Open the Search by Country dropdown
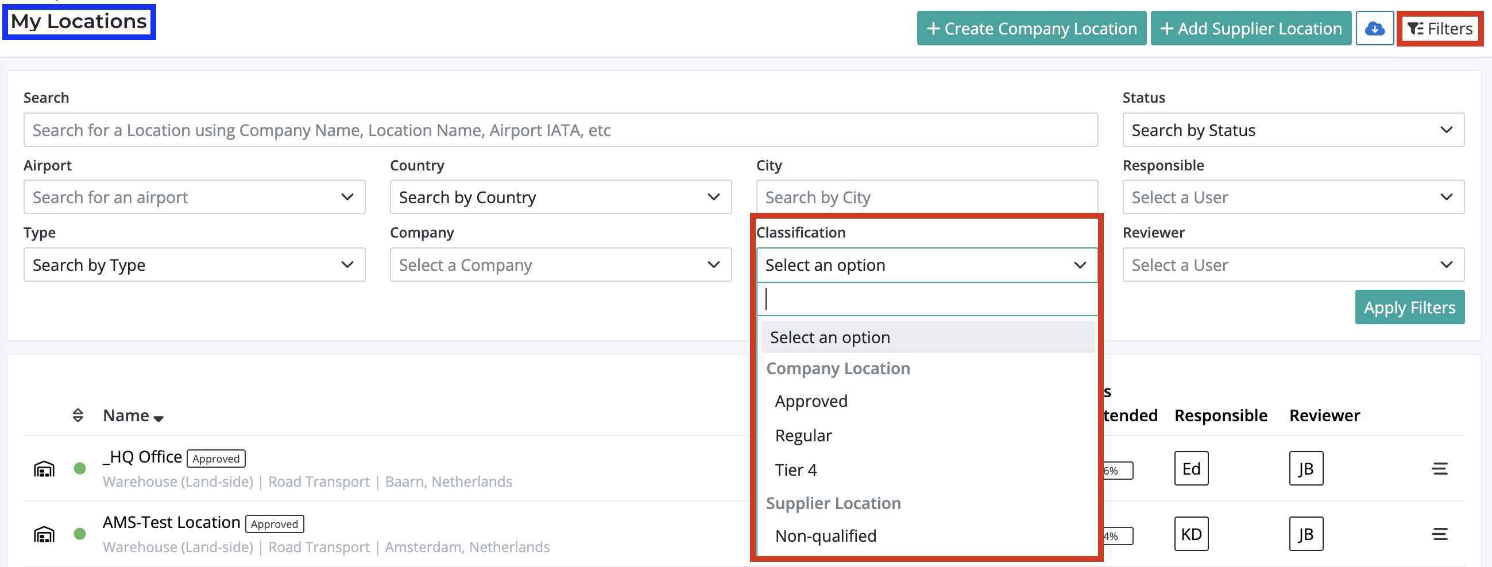The width and height of the screenshot is (1492, 567). click(x=560, y=197)
